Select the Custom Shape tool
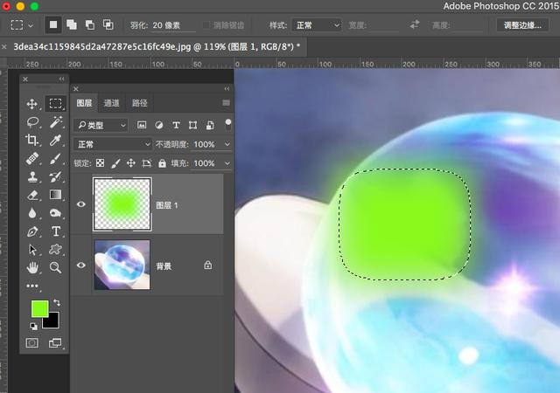 56,250
